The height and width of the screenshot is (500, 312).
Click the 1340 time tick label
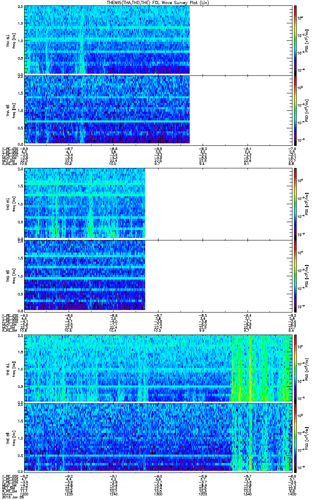(x=248, y=493)
